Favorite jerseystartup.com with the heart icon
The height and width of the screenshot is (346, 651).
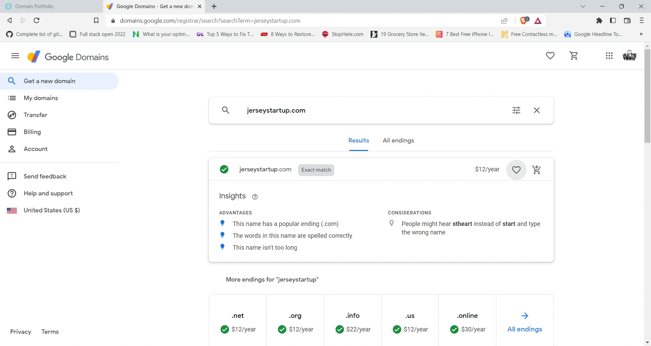tap(516, 170)
